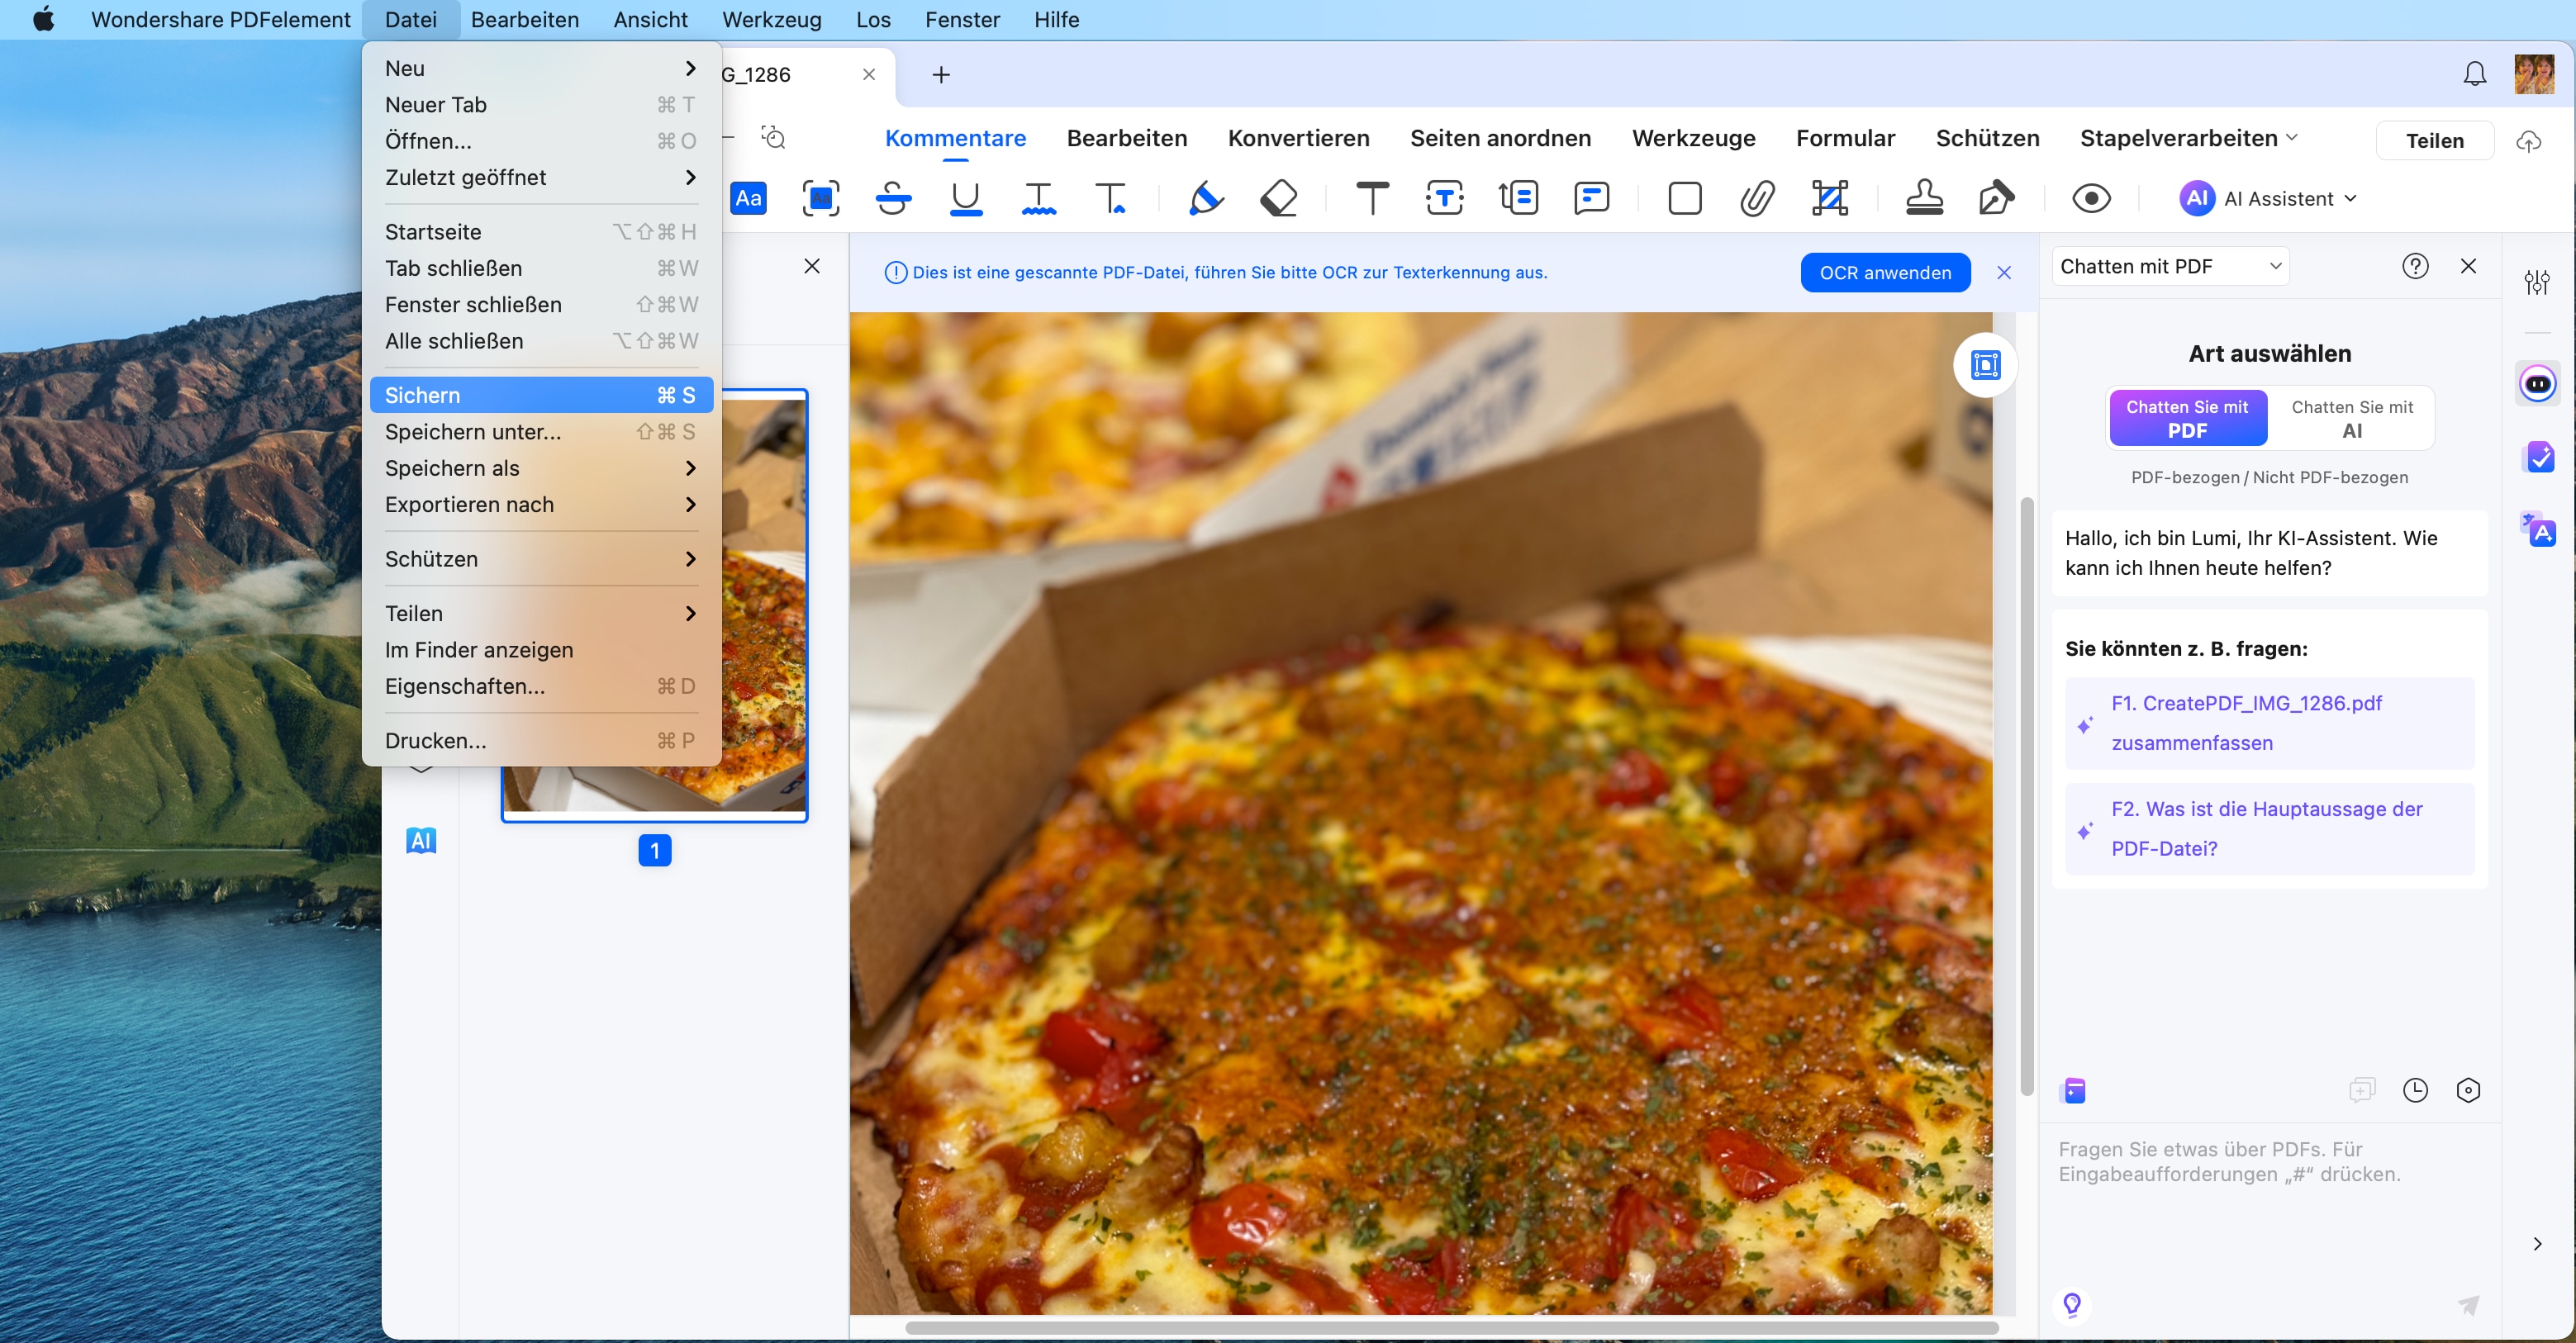Choose Speichern unter... menu item
Viewport: 2576px width, 1343px height.
[x=541, y=432]
